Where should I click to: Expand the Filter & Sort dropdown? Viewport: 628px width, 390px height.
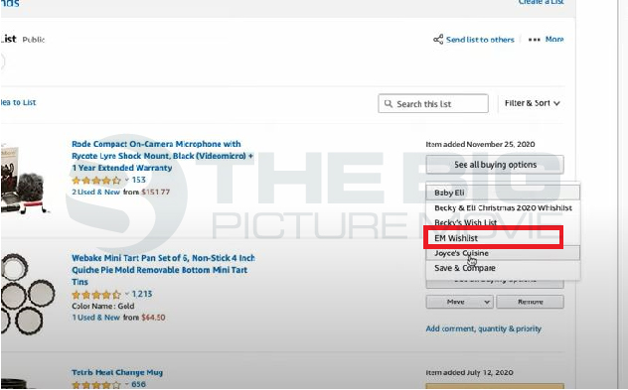pyautogui.click(x=532, y=103)
